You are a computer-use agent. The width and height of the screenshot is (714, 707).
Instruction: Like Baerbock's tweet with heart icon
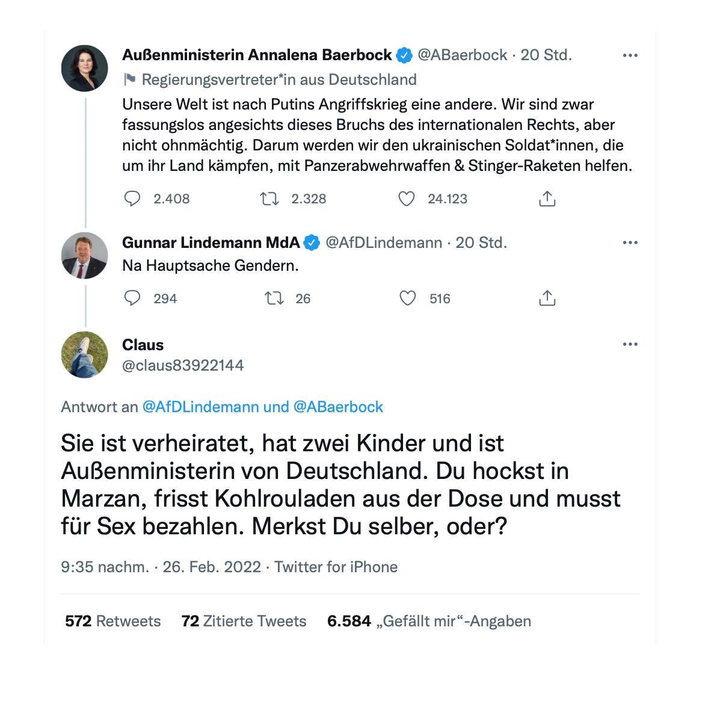click(x=407, y=199)
